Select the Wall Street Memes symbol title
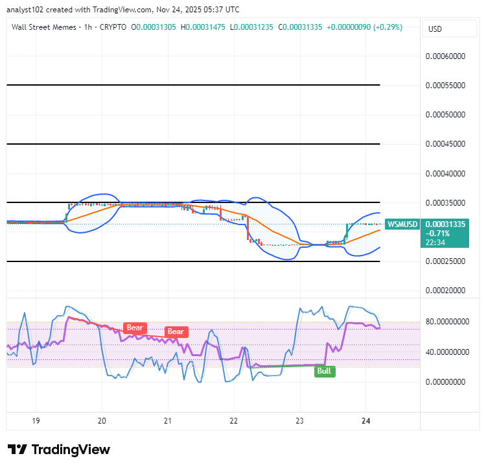 (x=43, y=27)
